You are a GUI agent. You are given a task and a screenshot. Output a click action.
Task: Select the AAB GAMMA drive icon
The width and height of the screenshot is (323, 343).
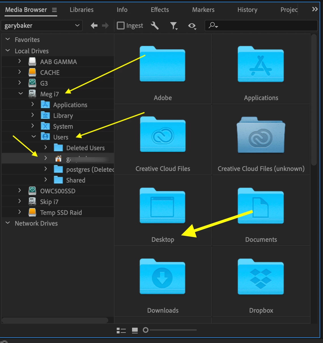click(x=32, y=62)
